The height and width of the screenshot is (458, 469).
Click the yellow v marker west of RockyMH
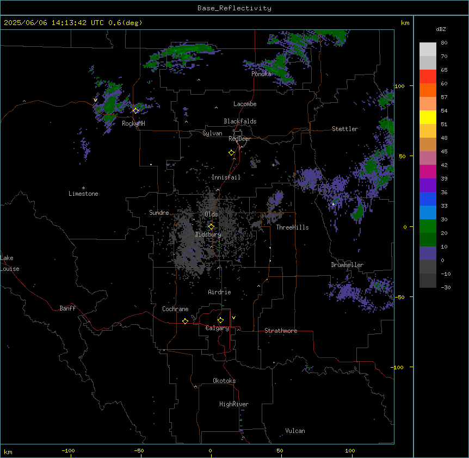pos(95,100)
